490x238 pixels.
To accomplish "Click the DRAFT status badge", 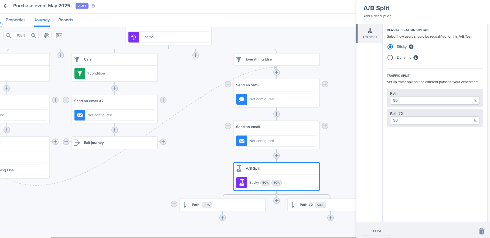I will 82,6.
